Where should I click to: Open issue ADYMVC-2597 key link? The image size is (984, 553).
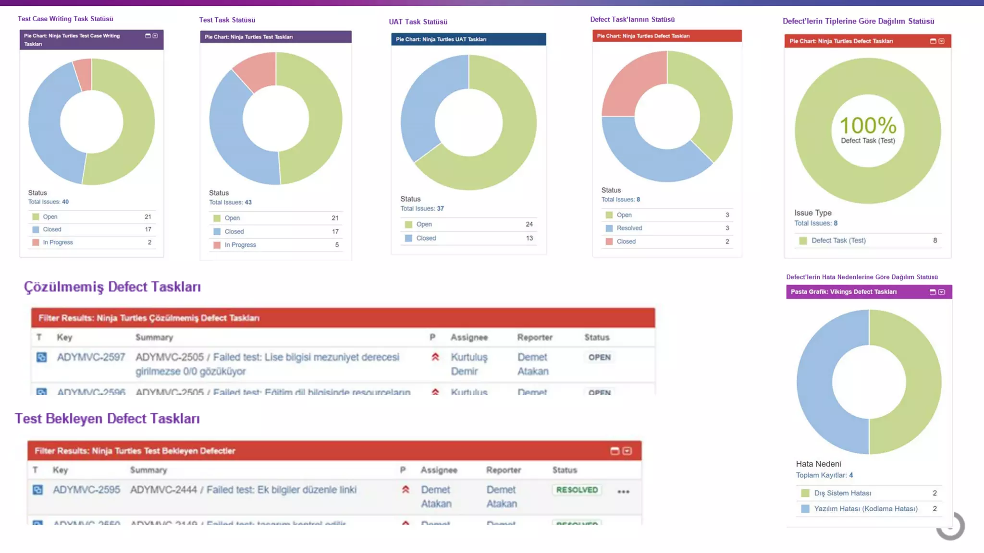click(91, 357)
